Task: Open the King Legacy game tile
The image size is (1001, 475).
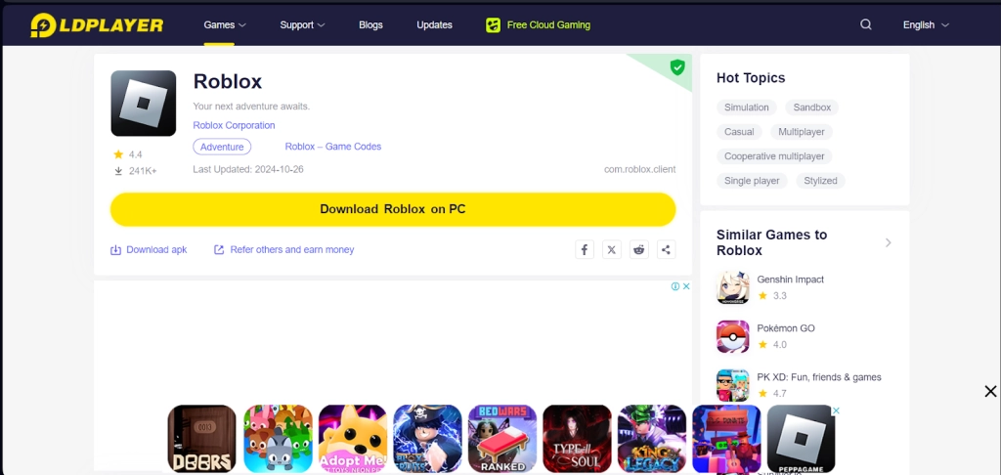Action: (x=652, y=439)
